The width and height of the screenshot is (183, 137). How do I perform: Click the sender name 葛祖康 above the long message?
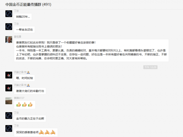[18, 37]
